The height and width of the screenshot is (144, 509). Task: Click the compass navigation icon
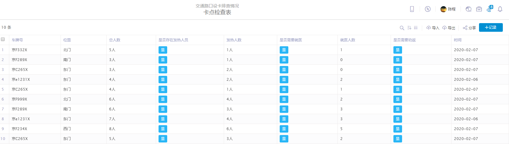pyautogui.click(x=428, y=9)
